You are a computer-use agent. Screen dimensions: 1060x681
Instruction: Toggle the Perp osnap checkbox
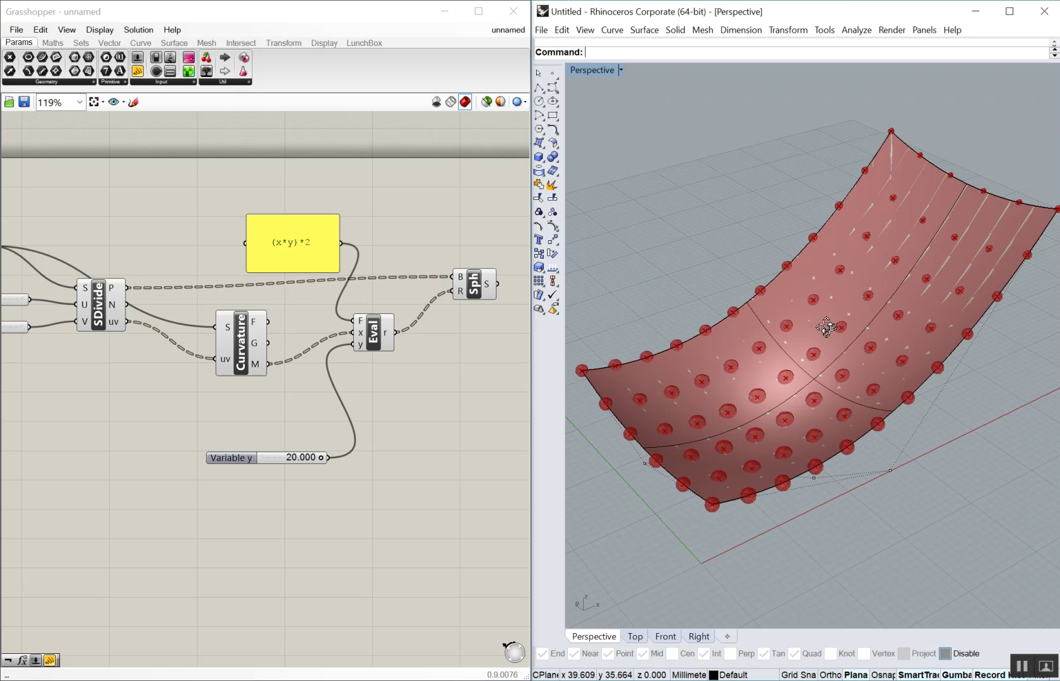[x=731, y=654]
